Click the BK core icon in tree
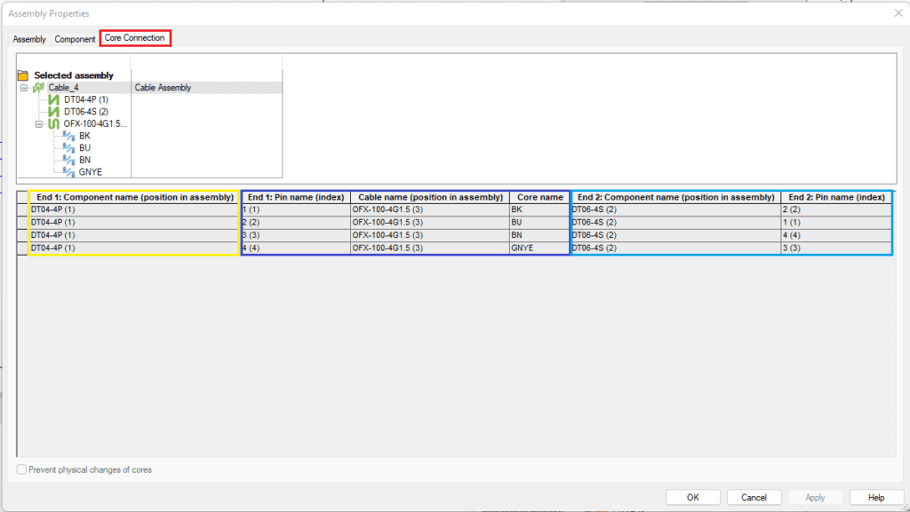Viewport: 910px width, 512px height. point(68,136)
